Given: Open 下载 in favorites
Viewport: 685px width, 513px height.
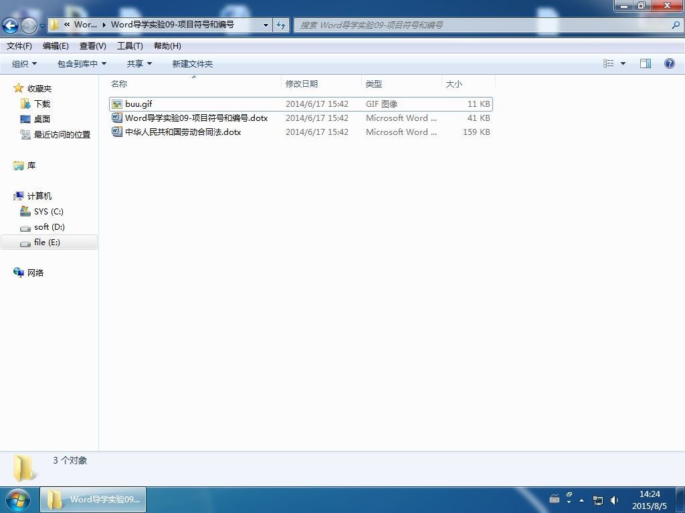Looking at the screenshot, I should (x=42, y=104).
